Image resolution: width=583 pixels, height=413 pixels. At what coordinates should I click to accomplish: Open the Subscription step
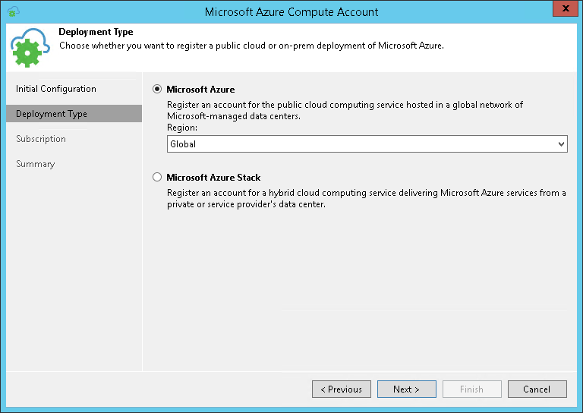pyautogui.click(x=41, y=139)
